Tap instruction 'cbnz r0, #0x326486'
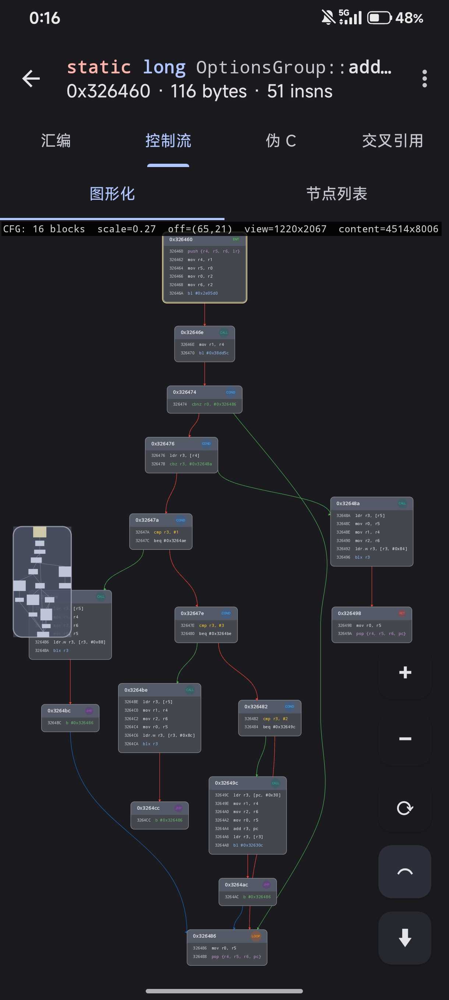 [x=214, y=404]
